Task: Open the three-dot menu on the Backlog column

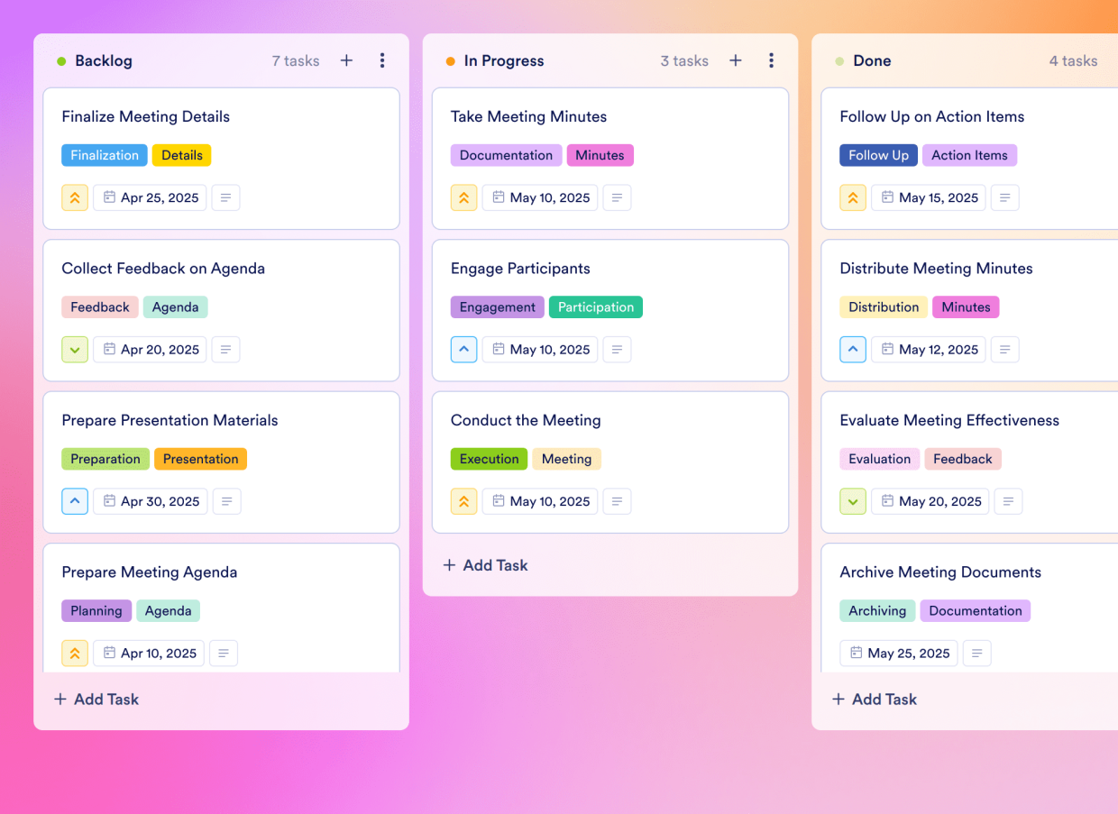Action: tap(382, 60)
